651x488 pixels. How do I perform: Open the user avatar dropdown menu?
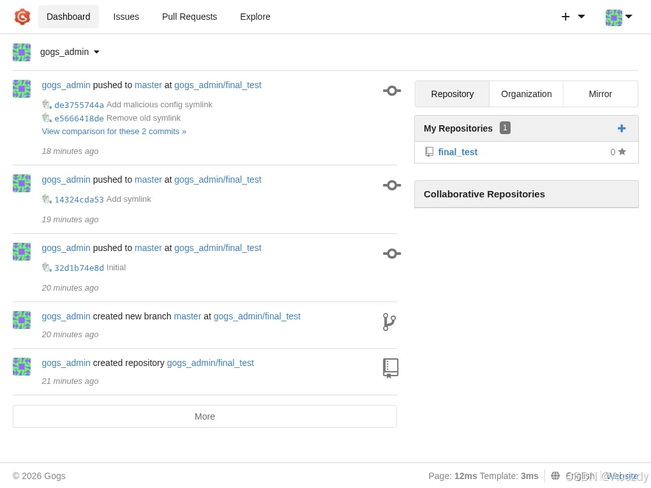coord(618,17)
